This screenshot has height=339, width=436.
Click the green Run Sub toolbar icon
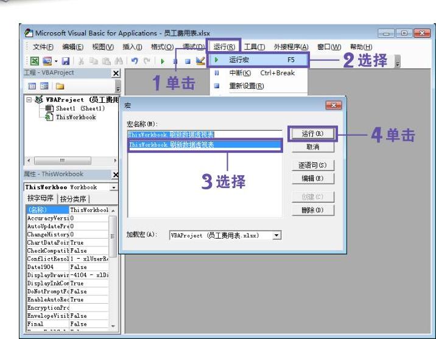[163, 61]
